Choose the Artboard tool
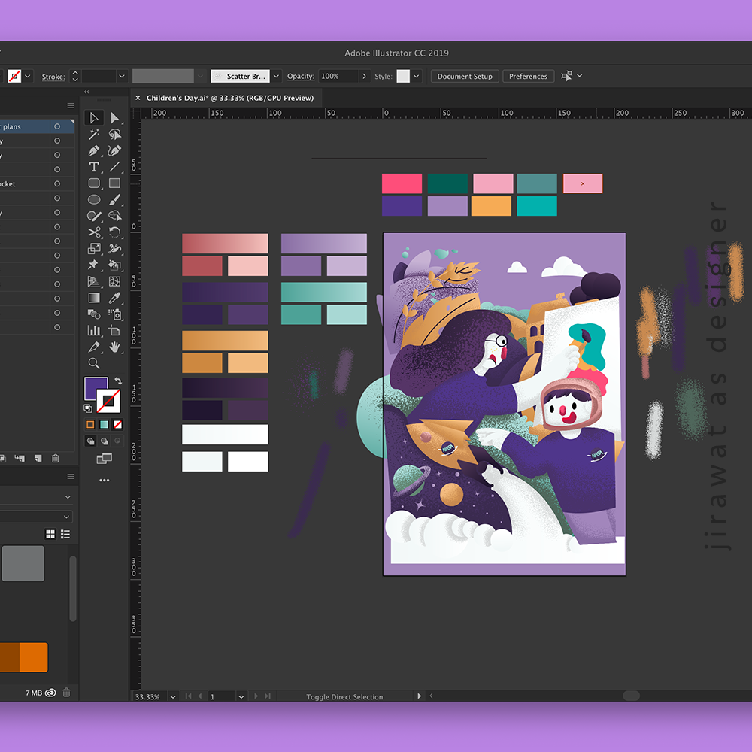Viewport: 752px width, 752px height. pos(114,330)
